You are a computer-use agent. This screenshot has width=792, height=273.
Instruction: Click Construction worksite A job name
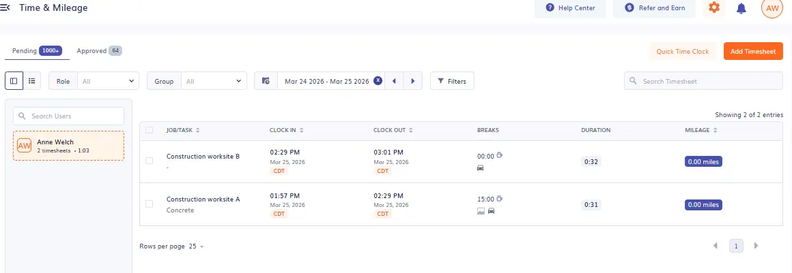203,199
